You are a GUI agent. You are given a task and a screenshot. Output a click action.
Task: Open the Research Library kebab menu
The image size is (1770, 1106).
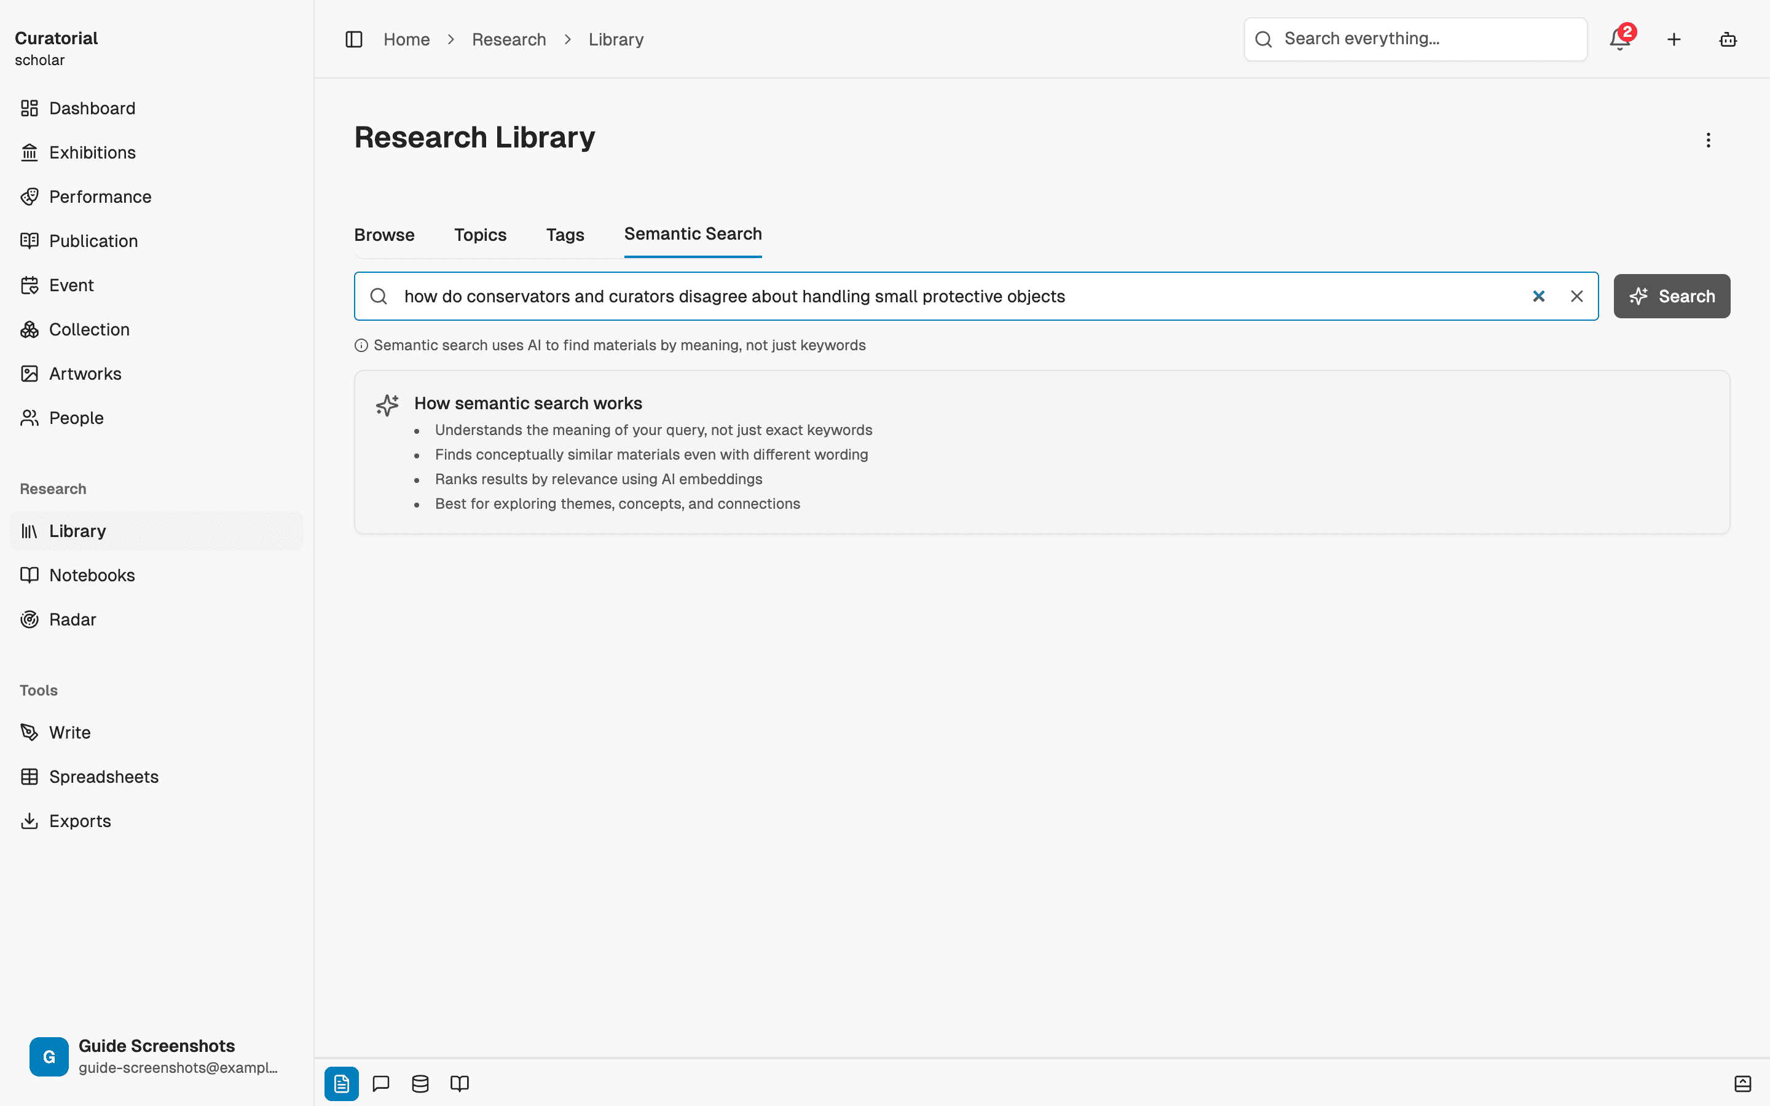pyautogui.click(x=1709, y=139)
